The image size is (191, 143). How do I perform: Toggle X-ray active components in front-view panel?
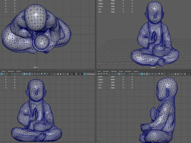tap(60, 74)
